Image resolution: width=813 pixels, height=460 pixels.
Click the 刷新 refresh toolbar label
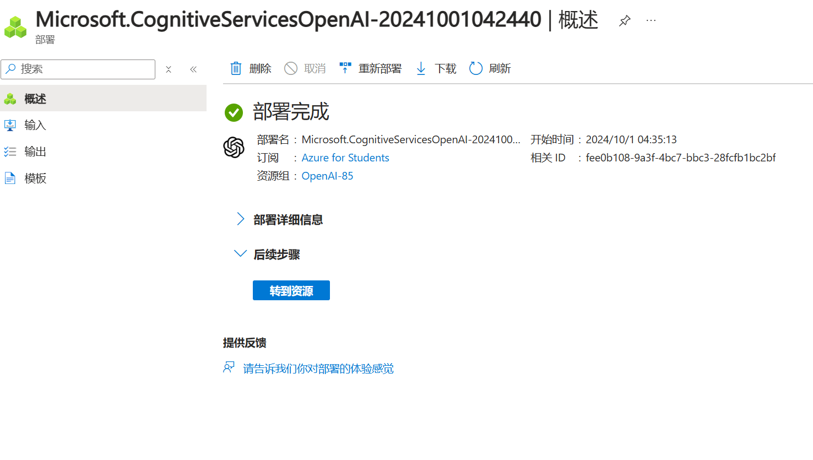coord(500,68)
